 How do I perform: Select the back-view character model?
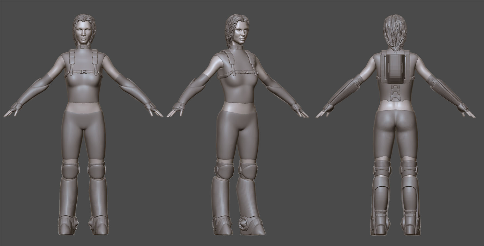coord(396,125)
